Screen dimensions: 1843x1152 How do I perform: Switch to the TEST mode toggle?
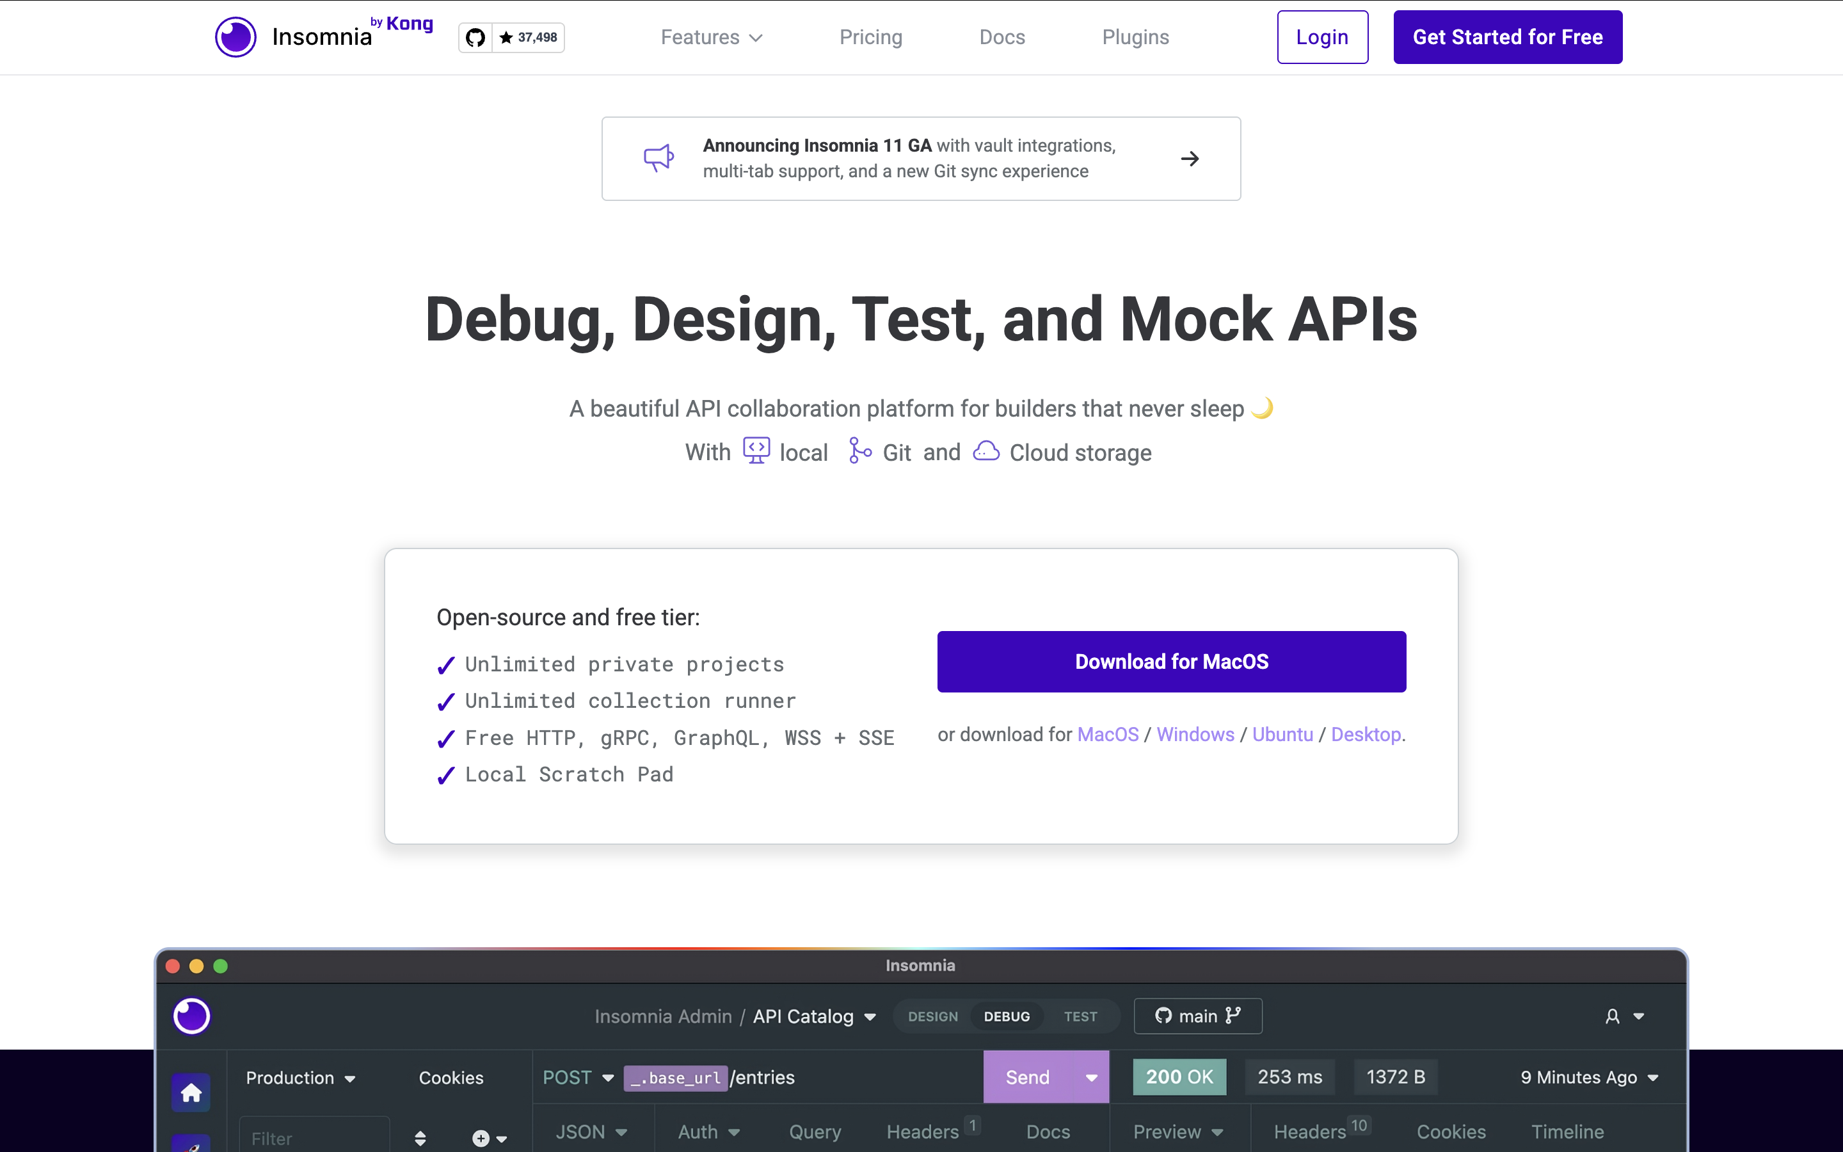(1080, 1016)
